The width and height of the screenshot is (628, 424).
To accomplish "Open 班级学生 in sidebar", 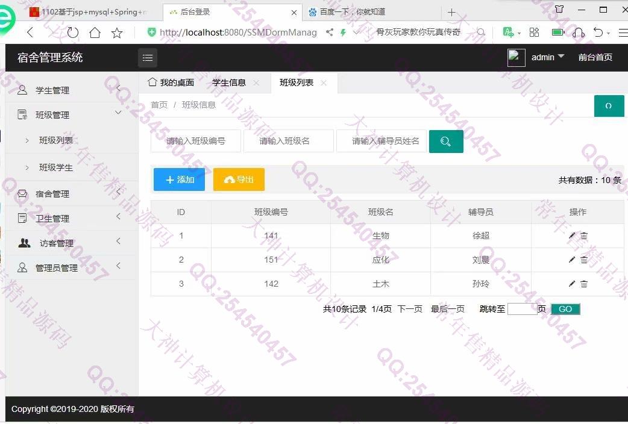I will pyautogui.click(x=55, y=167).
